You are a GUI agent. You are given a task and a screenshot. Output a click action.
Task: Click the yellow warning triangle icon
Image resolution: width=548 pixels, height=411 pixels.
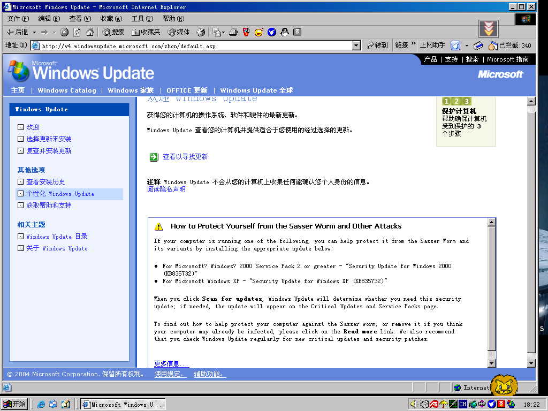[x=158, y=227]
